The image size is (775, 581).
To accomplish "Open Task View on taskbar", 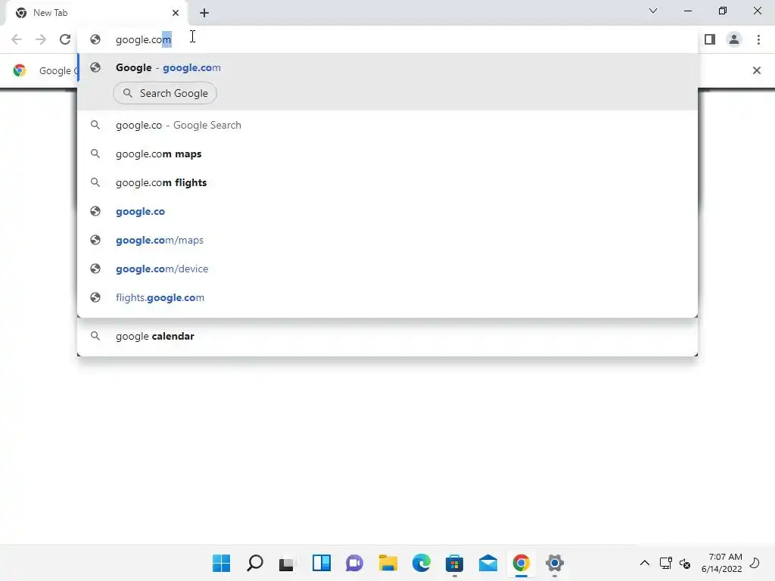I will [x=287, y=563].
